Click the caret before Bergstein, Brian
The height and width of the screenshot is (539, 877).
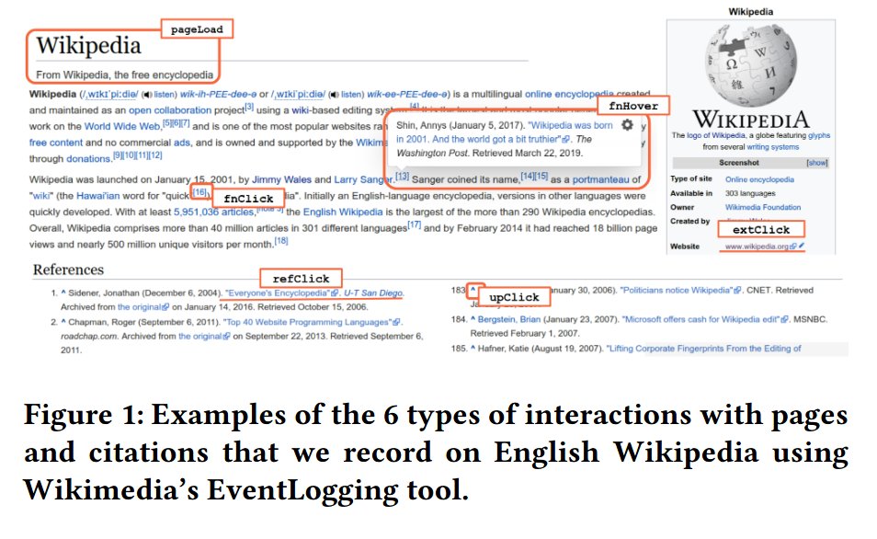tap(473, 319)
